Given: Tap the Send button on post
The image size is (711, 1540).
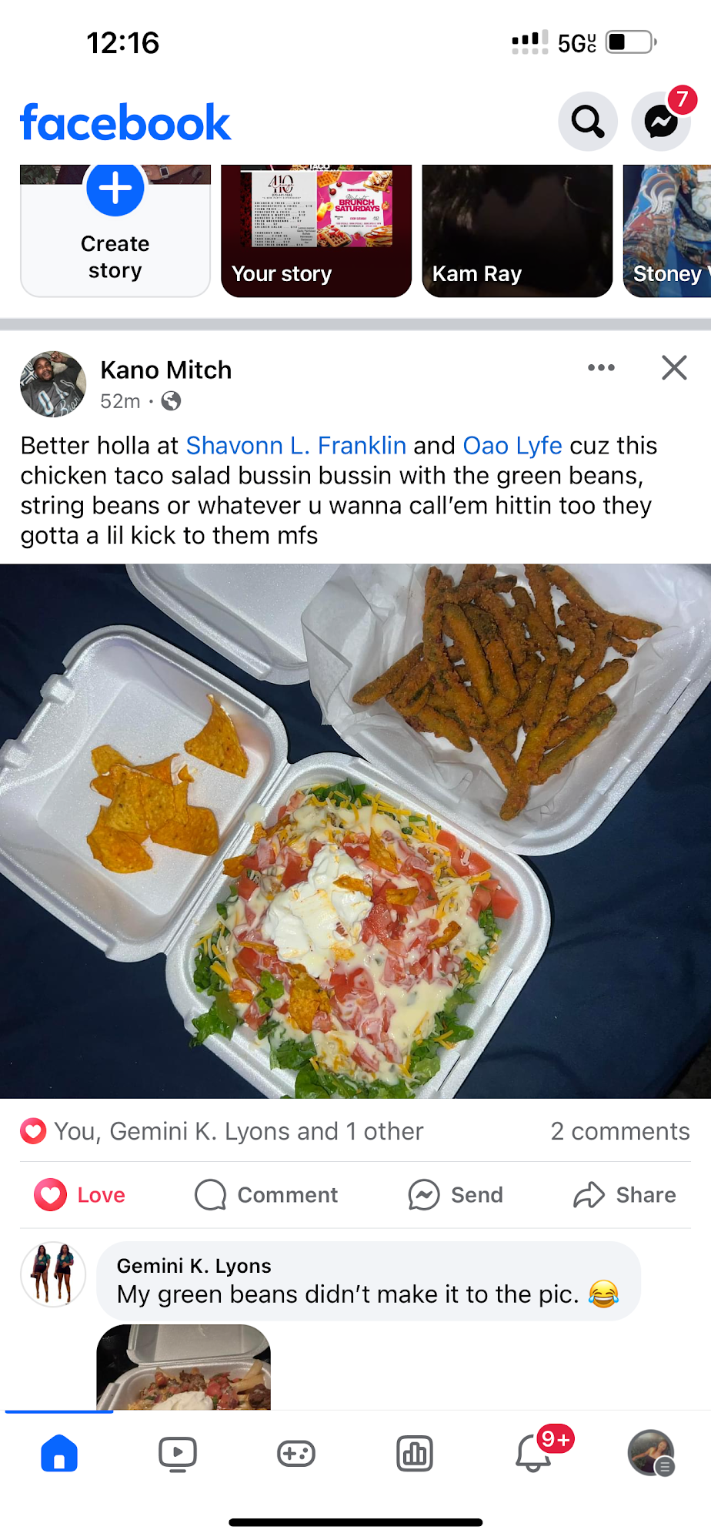Looking at the screenshot, I should click(456, 1195).
